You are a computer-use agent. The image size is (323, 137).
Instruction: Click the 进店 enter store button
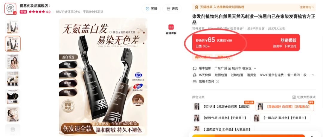click(172, 9)
